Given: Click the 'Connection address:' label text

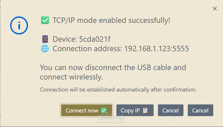Looking at the screenshot, I should pyautogui.click(x=87, y=49).
